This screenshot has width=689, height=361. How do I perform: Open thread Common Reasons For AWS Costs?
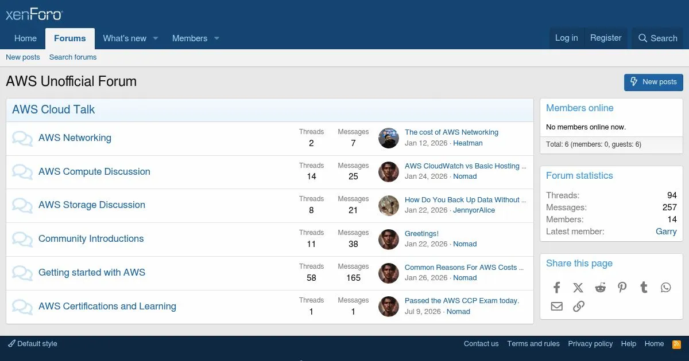465,268
